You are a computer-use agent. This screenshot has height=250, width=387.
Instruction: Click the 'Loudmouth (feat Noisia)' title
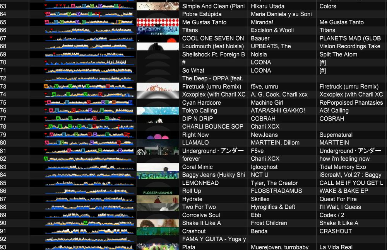[213, 46]
